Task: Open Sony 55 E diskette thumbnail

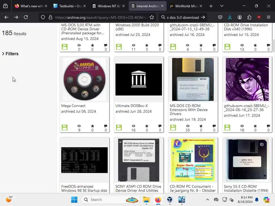Action: point(247,160)
